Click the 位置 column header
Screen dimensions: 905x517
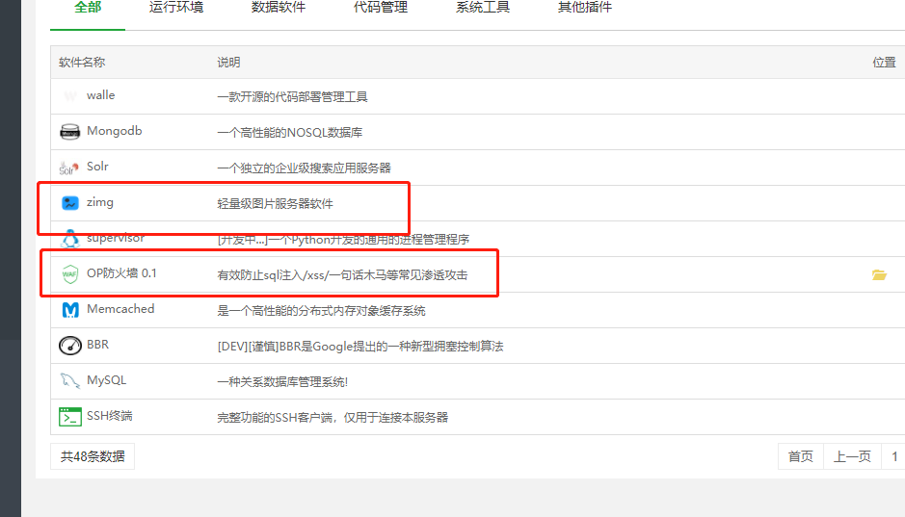coord(884,63)
